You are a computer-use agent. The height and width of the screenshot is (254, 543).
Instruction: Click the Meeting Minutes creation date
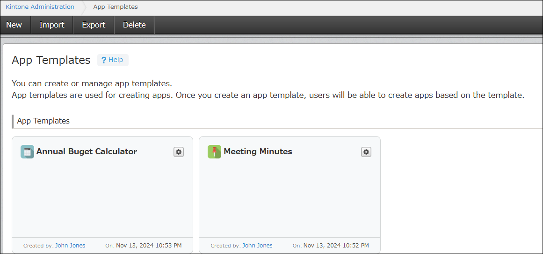coord(336,245)
